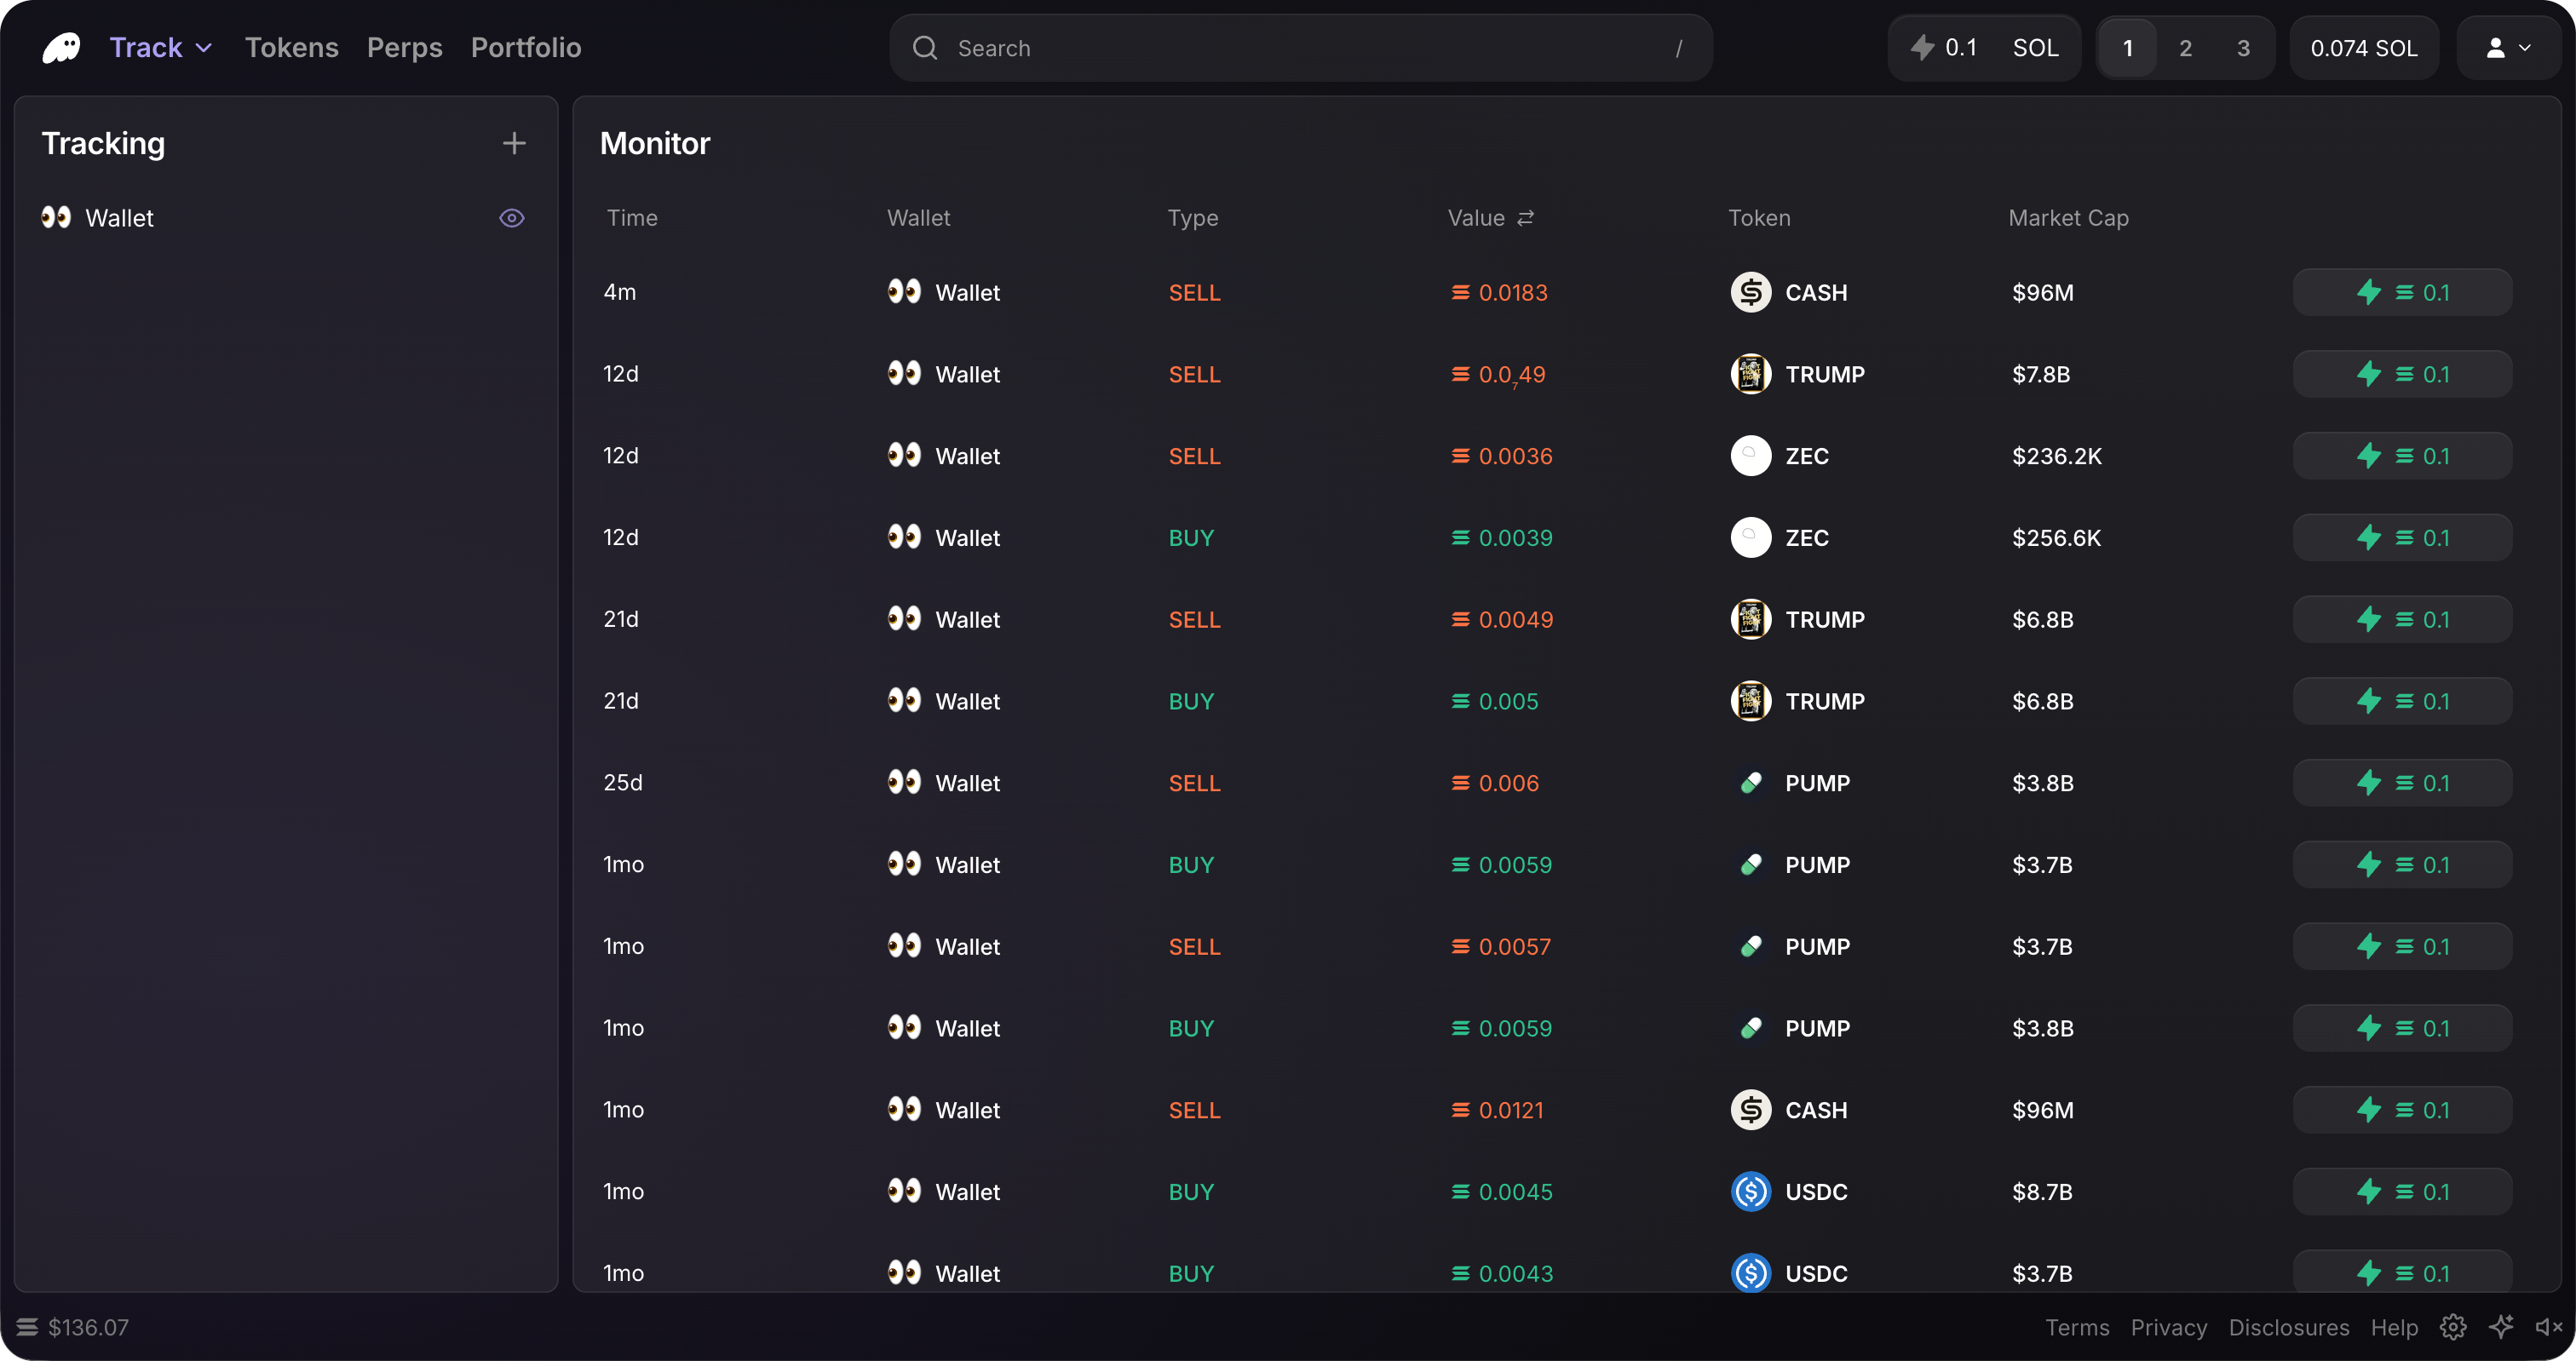Open the Track dropdown menu
The width and height of the screenshot is (2576, 1361).
pos(159,47)
